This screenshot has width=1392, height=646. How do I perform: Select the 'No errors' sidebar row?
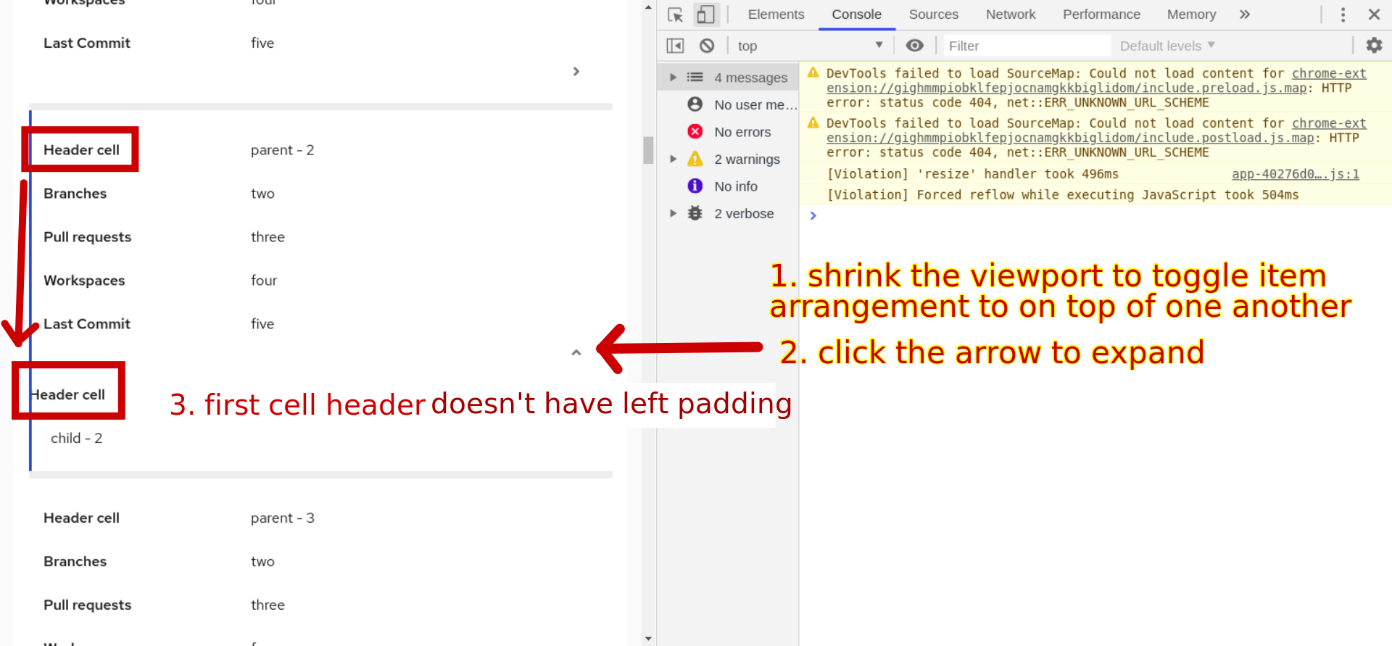tap(728, 132)
